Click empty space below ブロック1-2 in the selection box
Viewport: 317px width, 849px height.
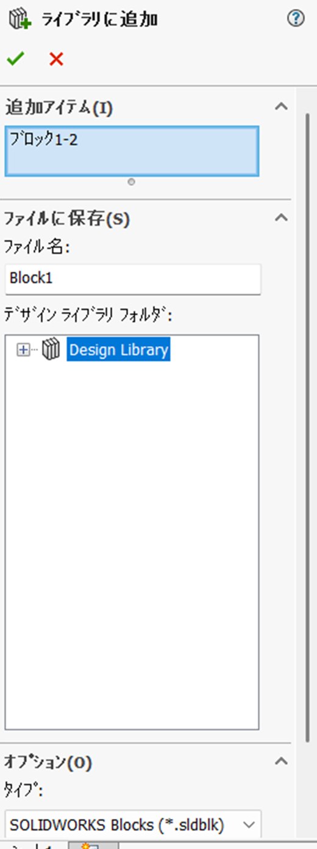click(x=132, y=162)
